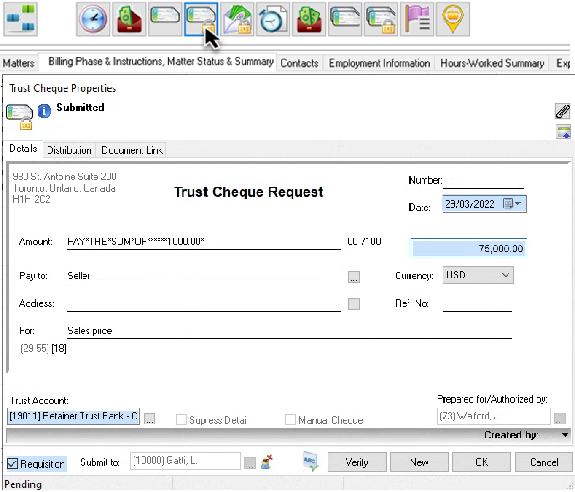The width and height of the screenshot is (575, 492).
Task: Click the cheque Number field
Action: click(x=483, y=181)
